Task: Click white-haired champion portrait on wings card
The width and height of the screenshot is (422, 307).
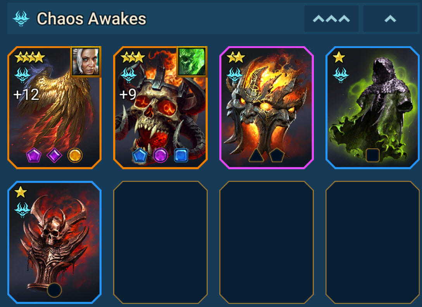Action: click(86, 61)
